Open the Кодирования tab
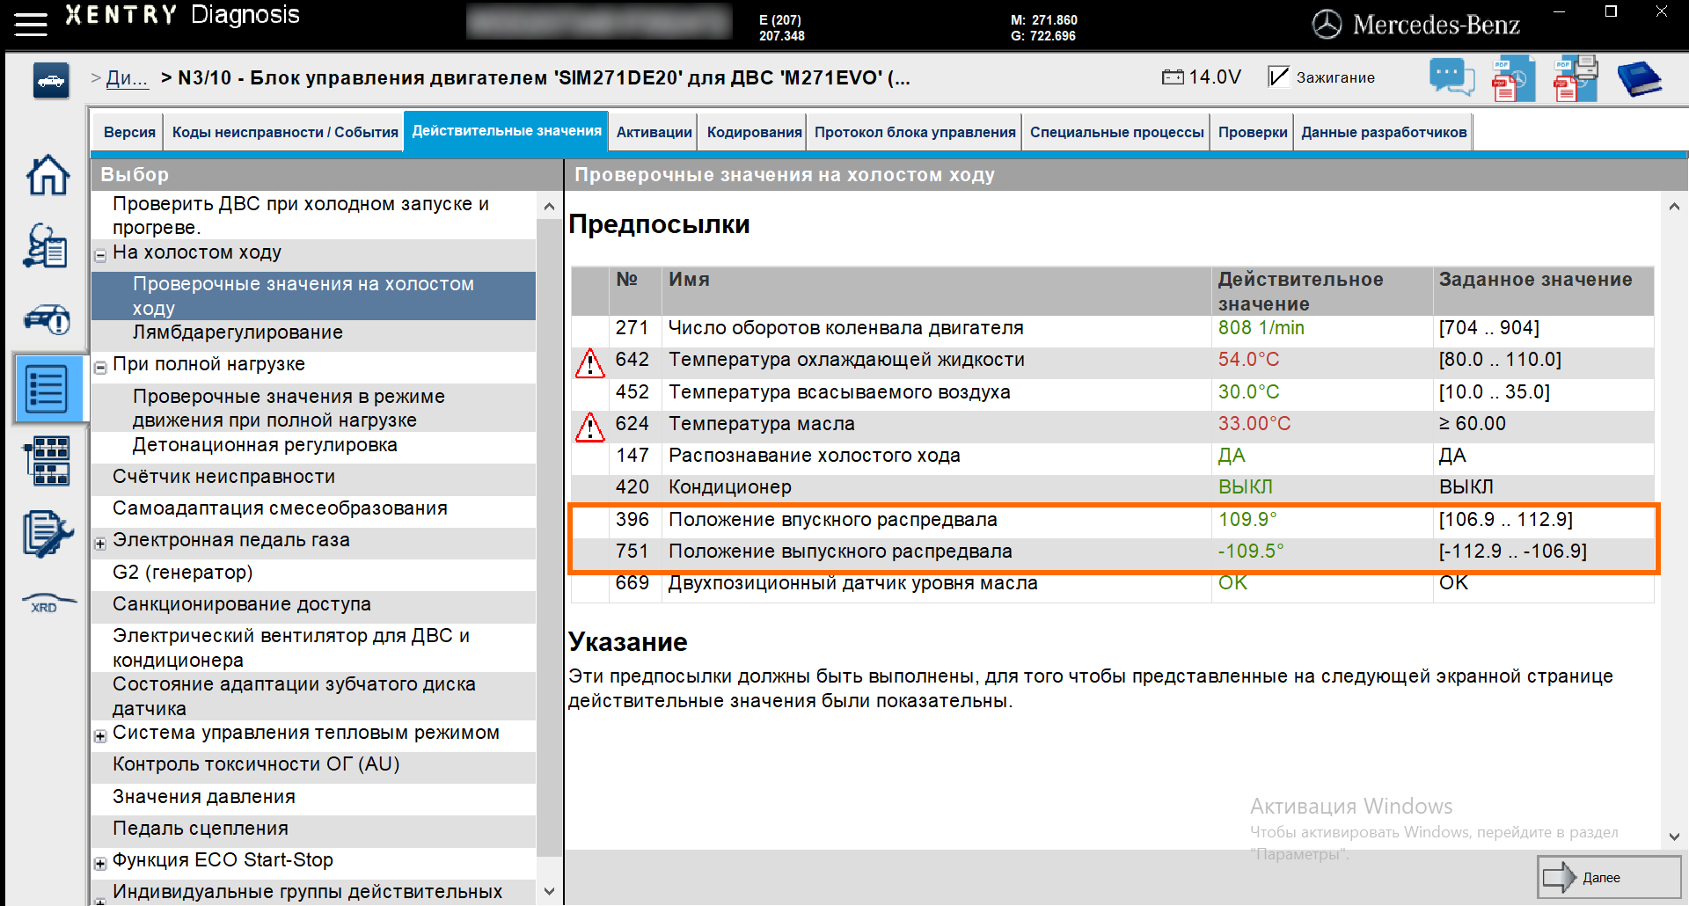The width and height of the screenshot is (1689, 906). pos(754,132)
